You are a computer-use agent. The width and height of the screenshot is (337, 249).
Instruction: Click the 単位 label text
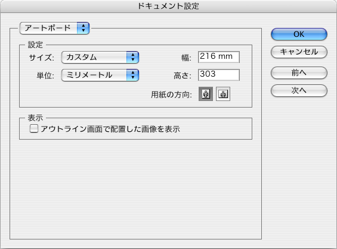click(45, 75)
